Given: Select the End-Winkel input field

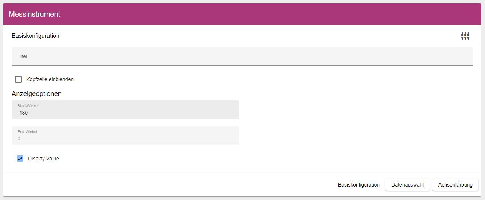Looking at the screenshot, I should [x=125, y=136].
